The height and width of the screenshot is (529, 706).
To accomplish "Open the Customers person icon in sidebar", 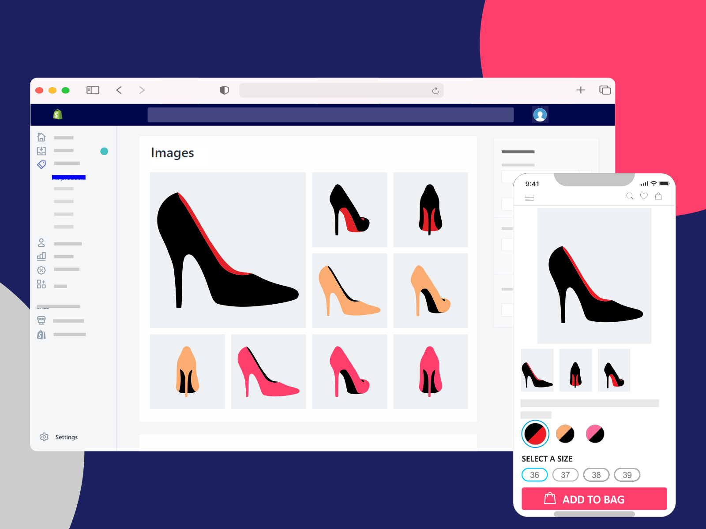I will point(41,243).
